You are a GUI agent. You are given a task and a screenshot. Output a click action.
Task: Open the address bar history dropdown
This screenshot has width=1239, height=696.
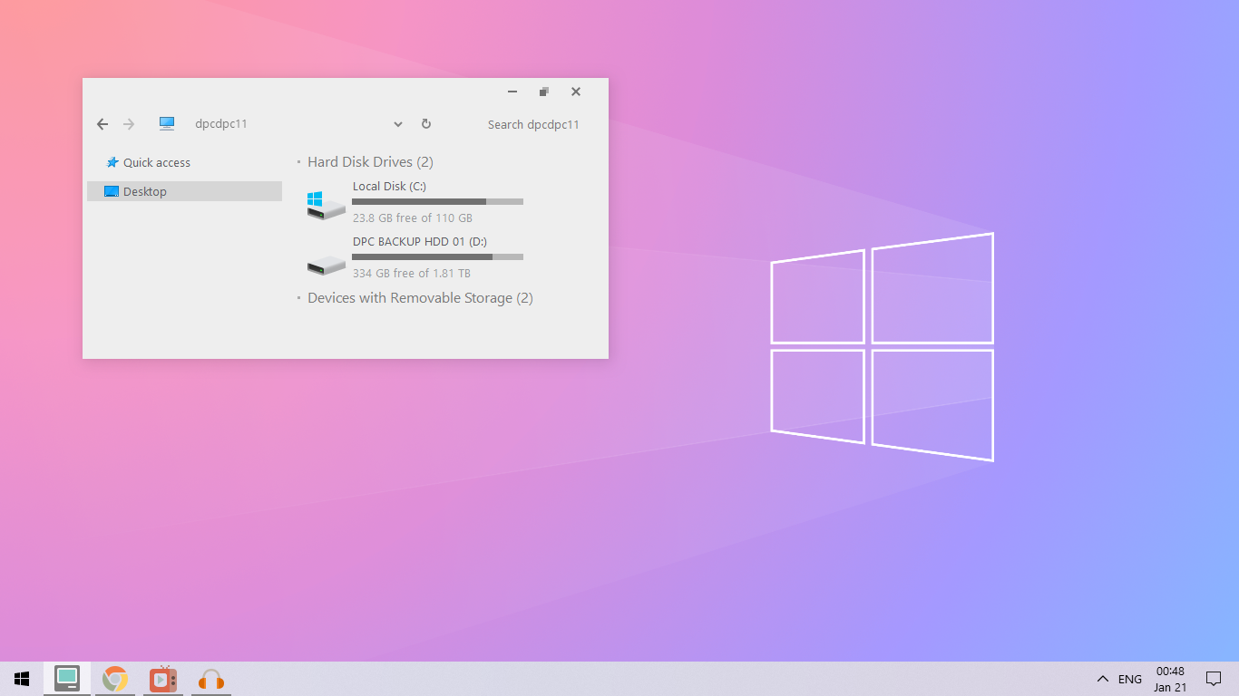click(x=397, y=124)
